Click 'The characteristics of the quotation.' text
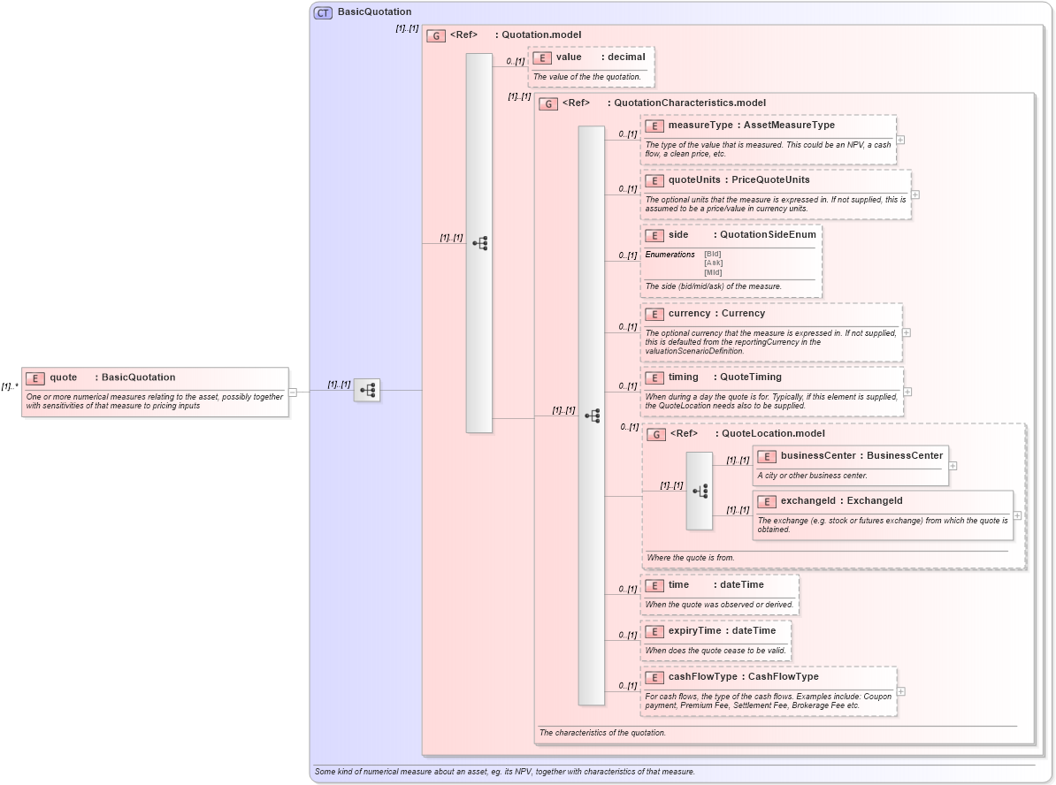The image size is (1056, 785). click(x=602, y=733)
